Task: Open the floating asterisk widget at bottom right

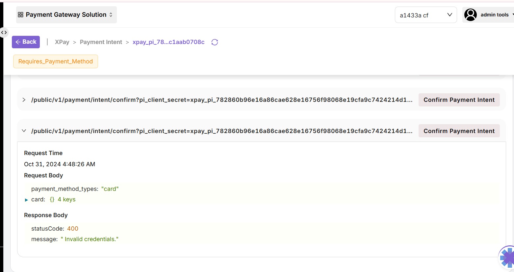Action: coord(507,258)
